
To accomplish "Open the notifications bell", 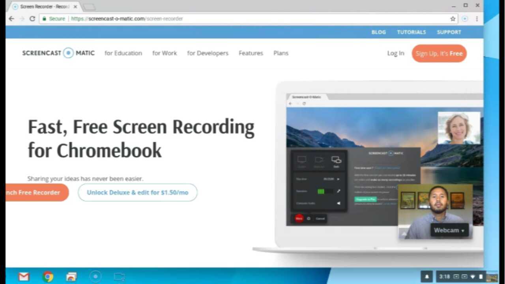I will click(426, 277).
